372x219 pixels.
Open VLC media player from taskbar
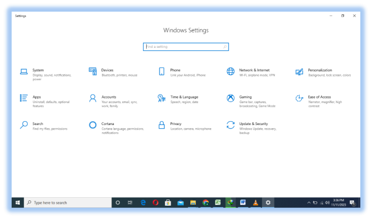[255, 203]
